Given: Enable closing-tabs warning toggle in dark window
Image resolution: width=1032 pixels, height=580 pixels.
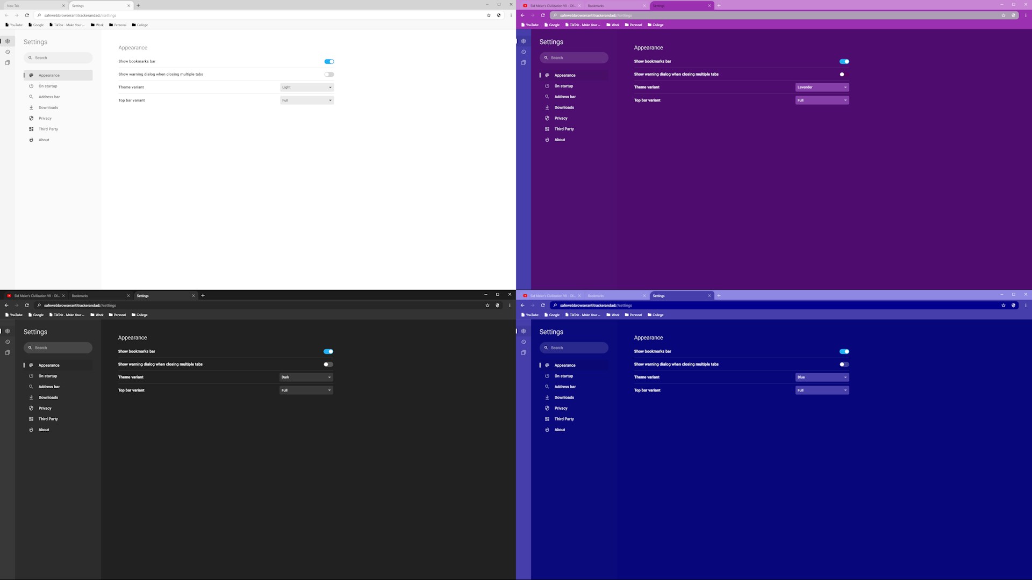Looking at the screenshot, I should click(328, 364).
